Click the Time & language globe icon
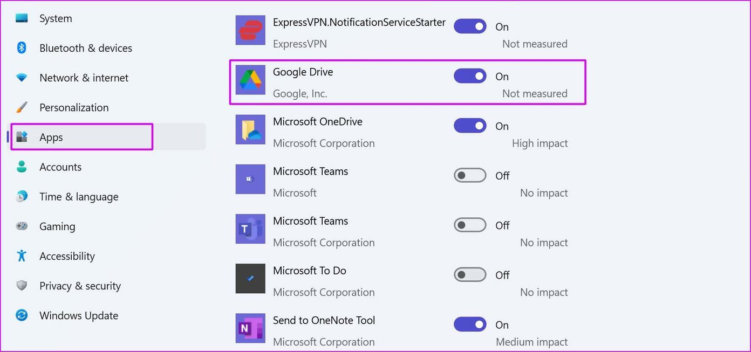This screenshot has width=751, height=352. click(22, 196)
